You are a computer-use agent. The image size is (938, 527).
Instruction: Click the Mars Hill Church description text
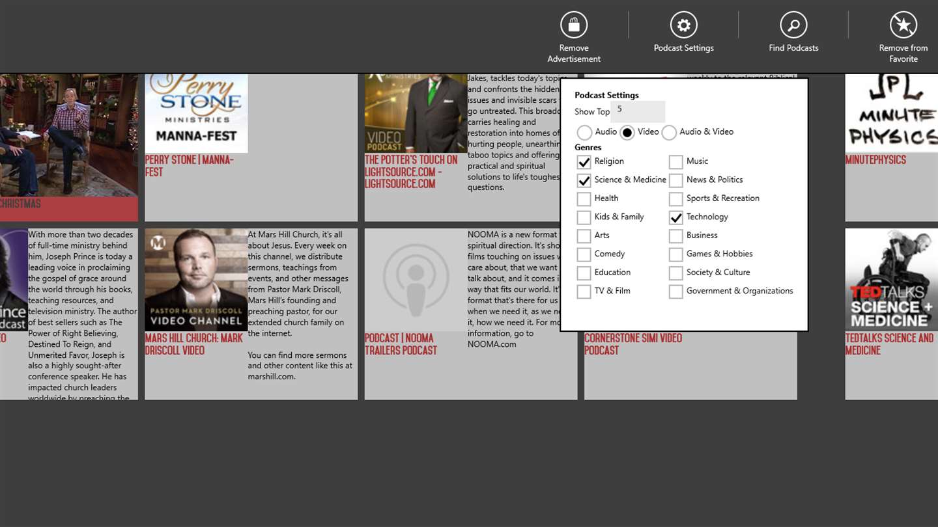[300, 305]
